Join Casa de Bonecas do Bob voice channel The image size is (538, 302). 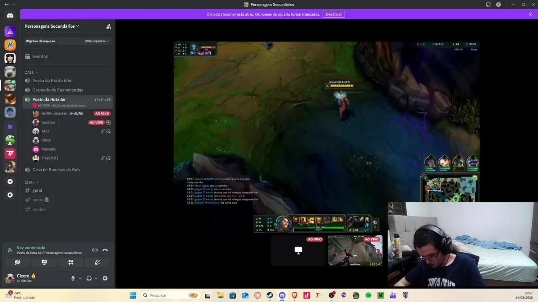click(68, 169)
